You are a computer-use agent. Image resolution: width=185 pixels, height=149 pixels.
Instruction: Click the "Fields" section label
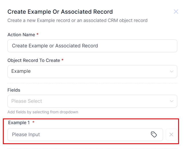[x=14, y=90]
